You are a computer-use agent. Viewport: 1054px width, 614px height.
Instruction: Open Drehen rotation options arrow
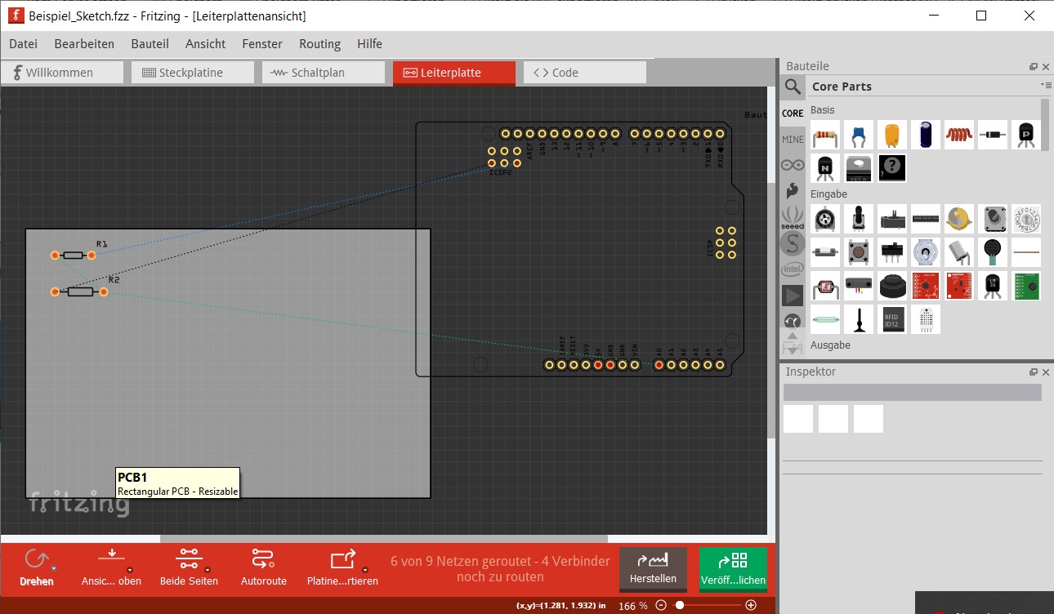(54, 568)
